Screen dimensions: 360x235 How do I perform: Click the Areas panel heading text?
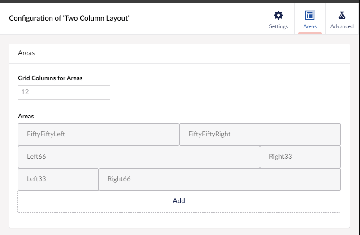pyautogui.click(x=26, y=53)
